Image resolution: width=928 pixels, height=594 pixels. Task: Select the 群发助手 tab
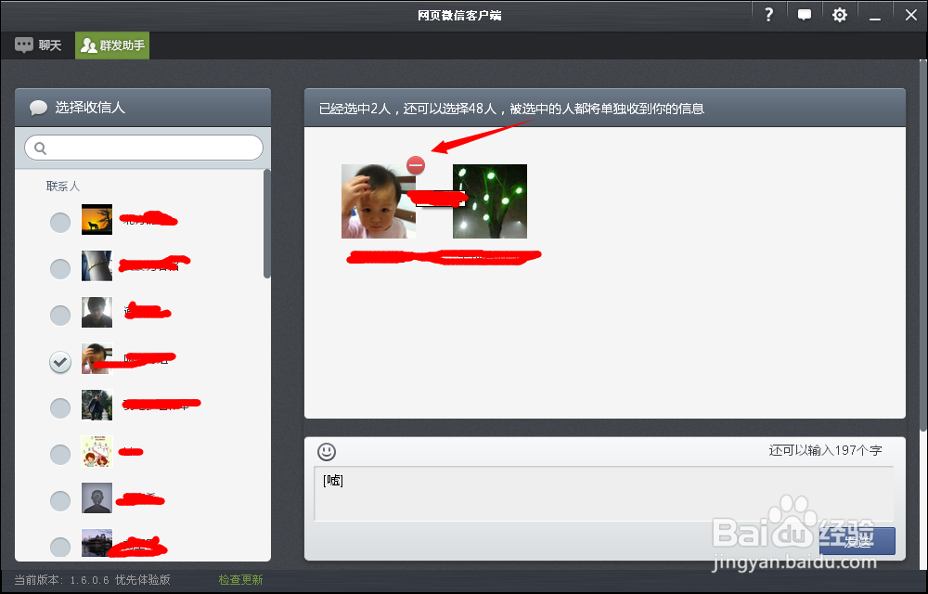tap(111, 44)
